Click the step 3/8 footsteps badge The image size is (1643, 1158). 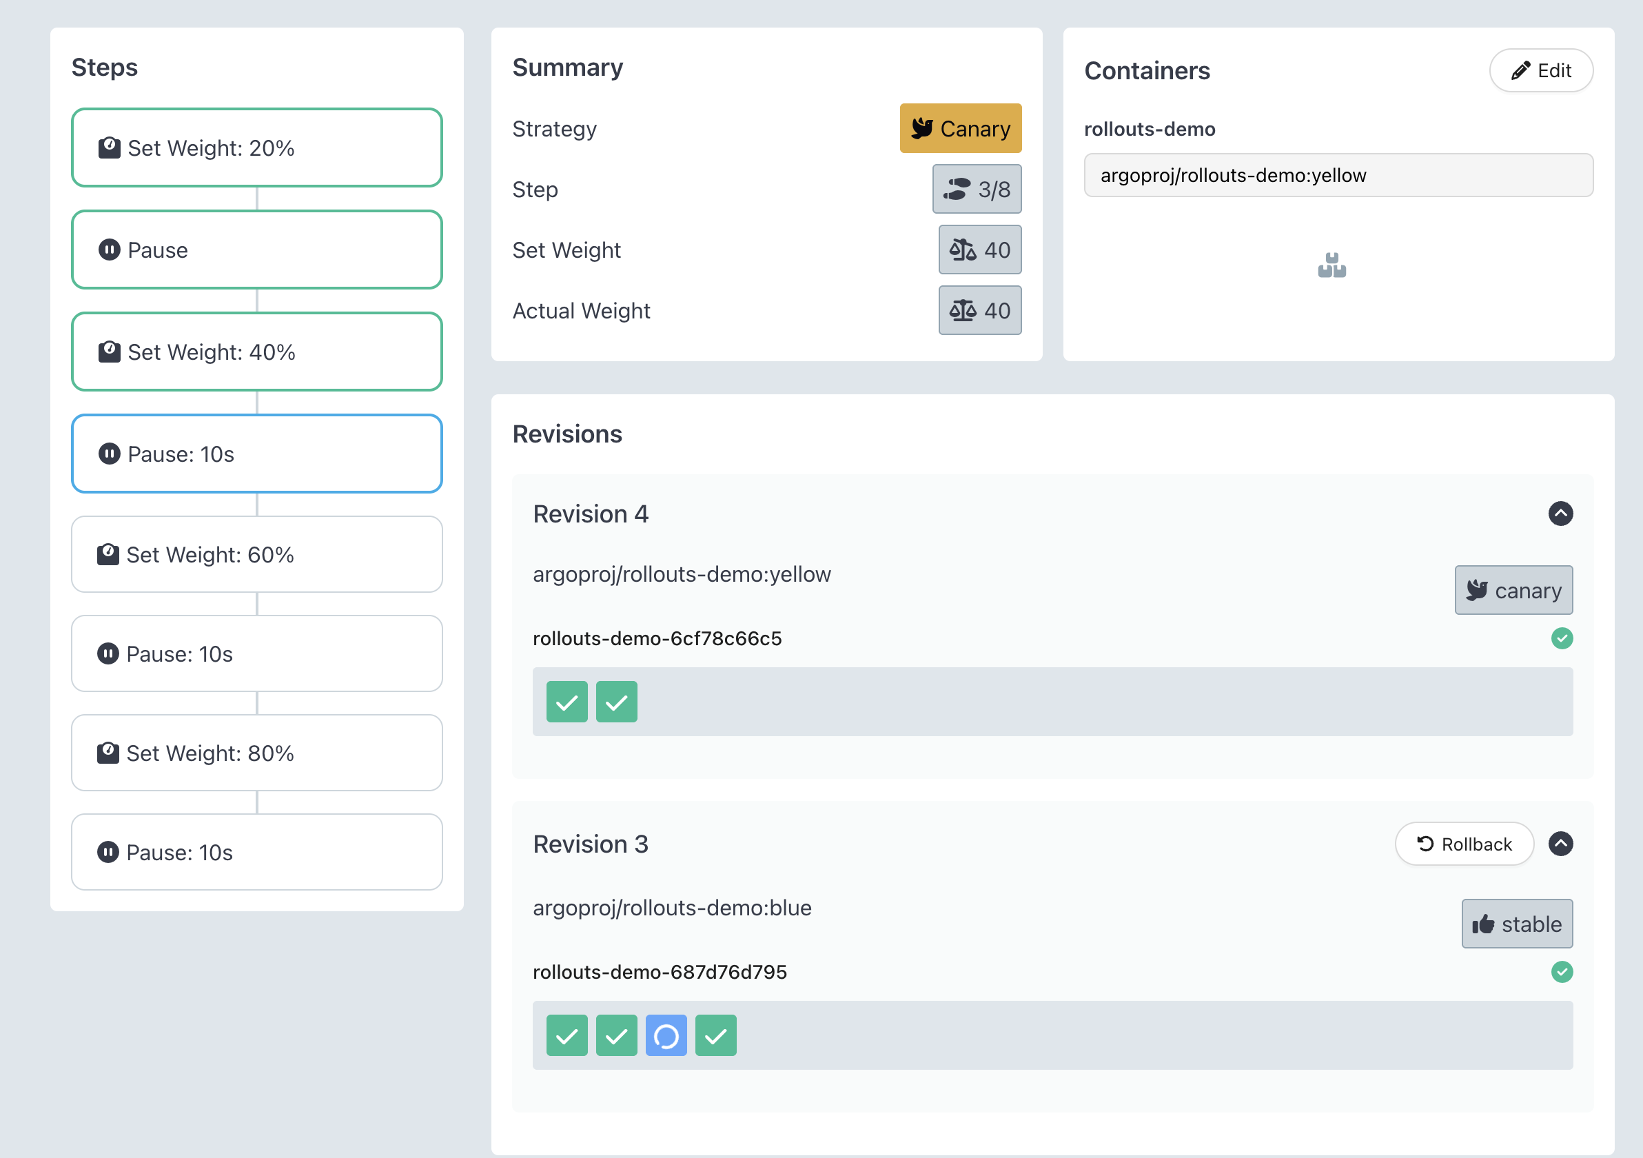[976, 189]
